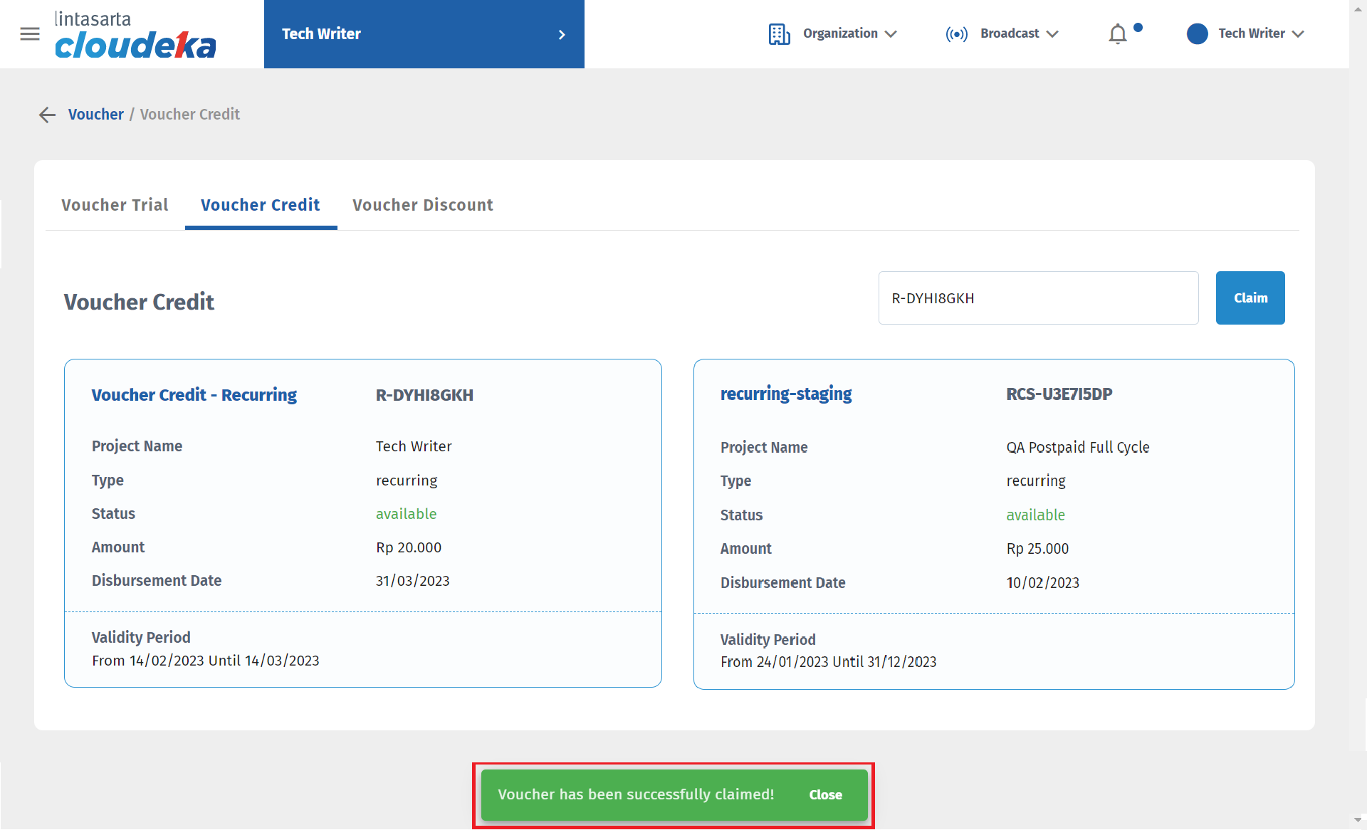Switch to the Voucher Discount tab
Viewport: 1367px width, 830px height.
423,205
